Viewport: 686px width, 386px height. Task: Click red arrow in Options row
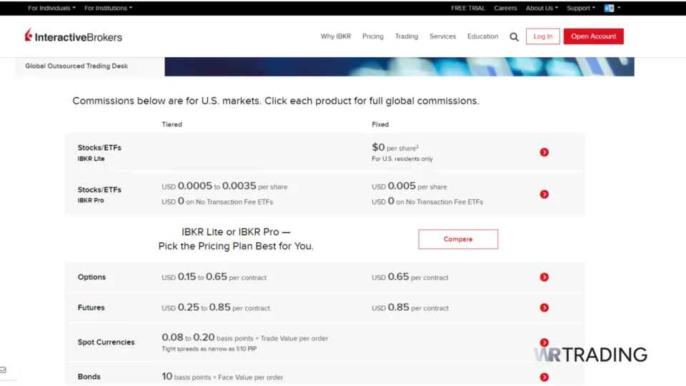point(545,277)
